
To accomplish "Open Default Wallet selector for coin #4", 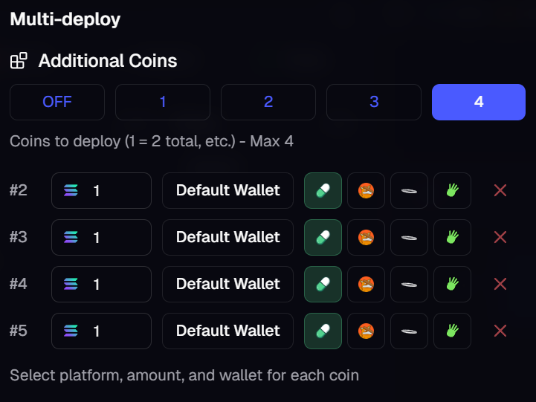I will click(227, 285).
